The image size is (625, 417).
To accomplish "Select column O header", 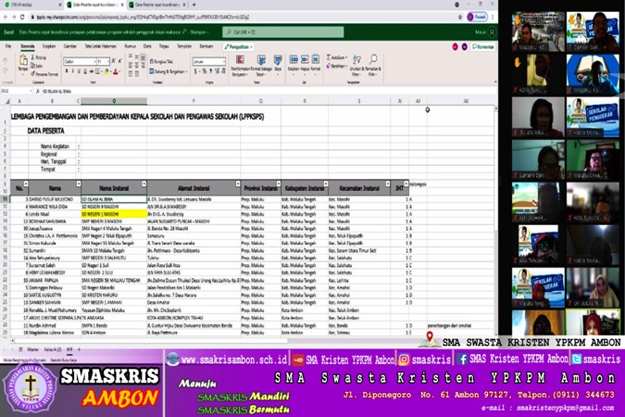I will click(114, 101).
